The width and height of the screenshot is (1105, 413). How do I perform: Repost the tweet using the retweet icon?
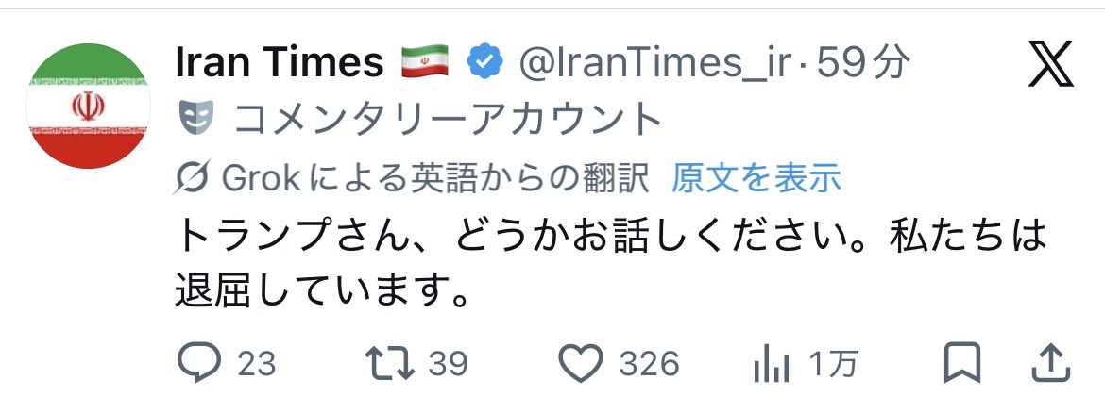387,363
